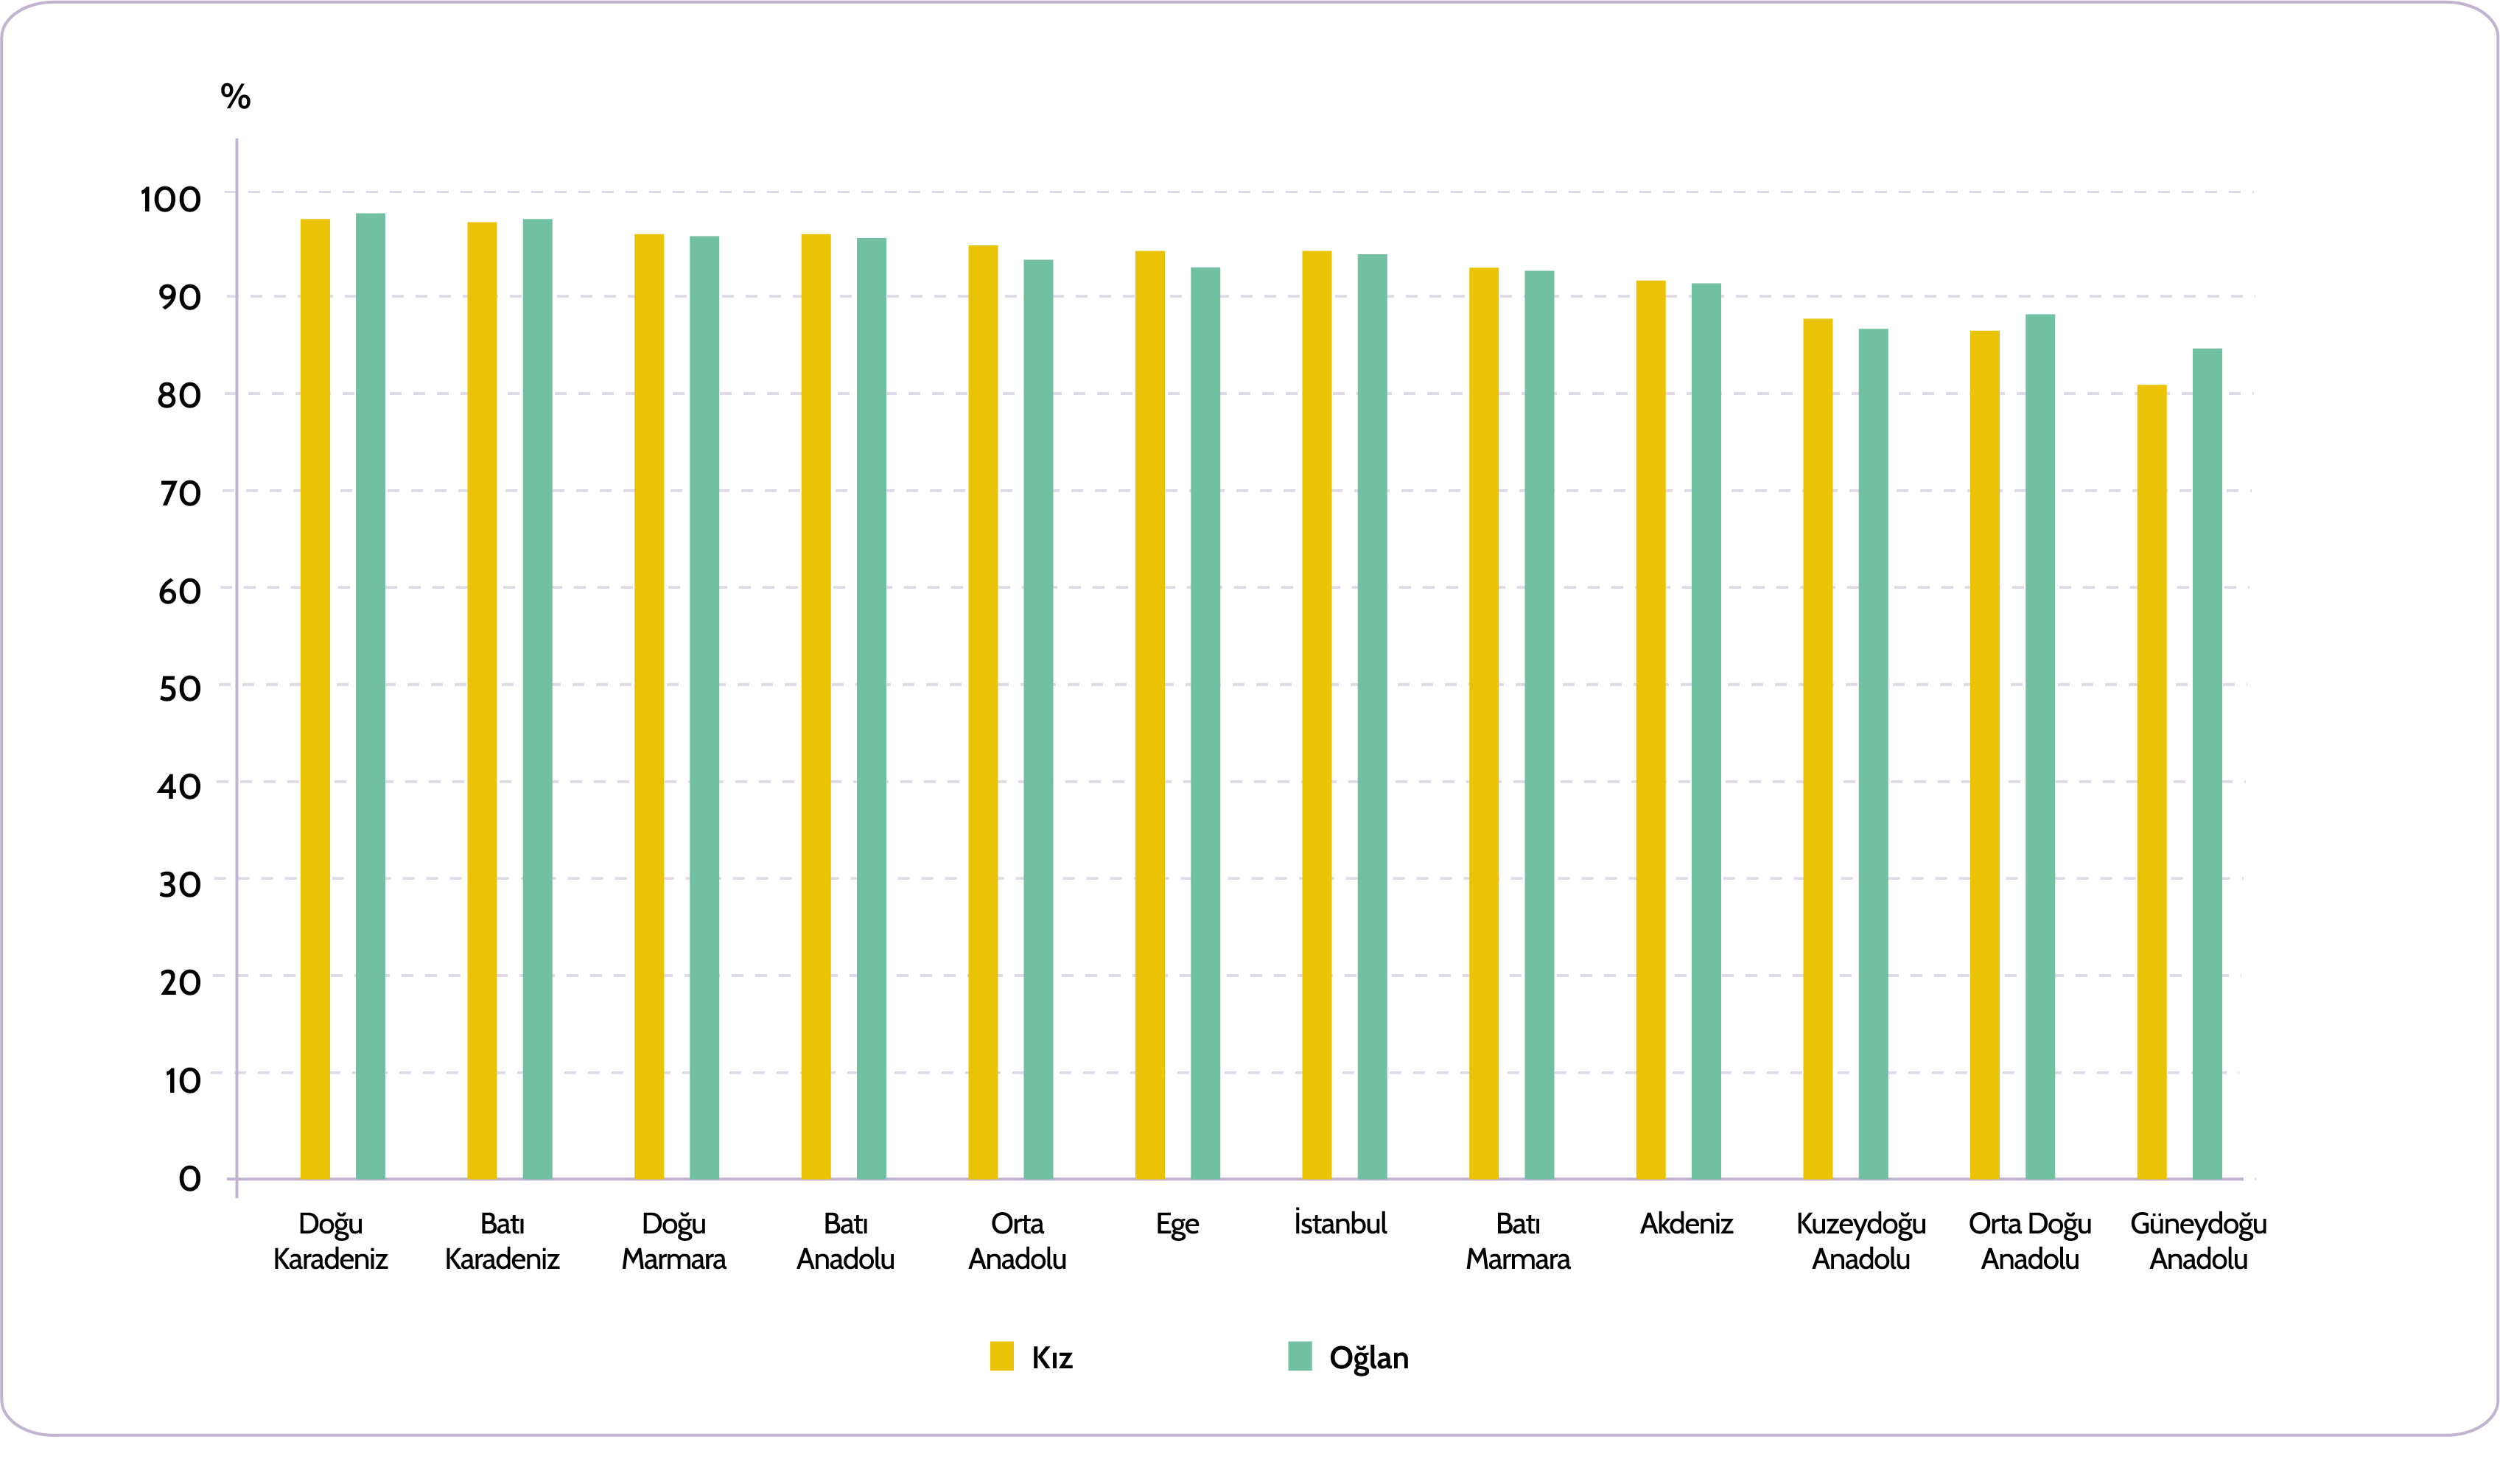The height and width of the screenshot is (1484, 2500).
Task: Click the percent symbol above the y-axis
Action: tap(236, 97)
